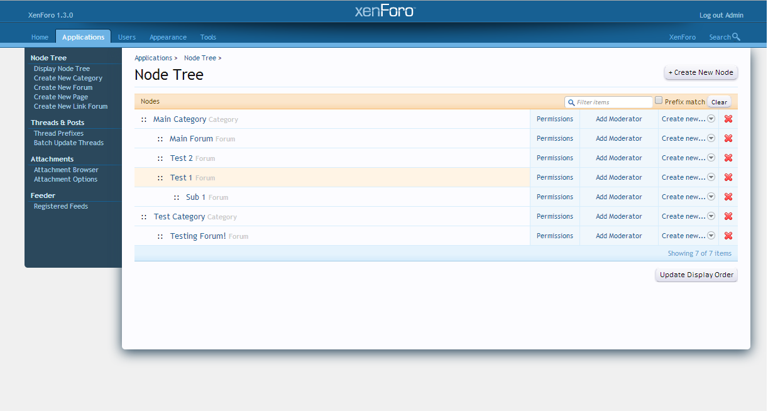Click the Create New Node button
The width and height of the screenshot is (768, 411).
701,72
